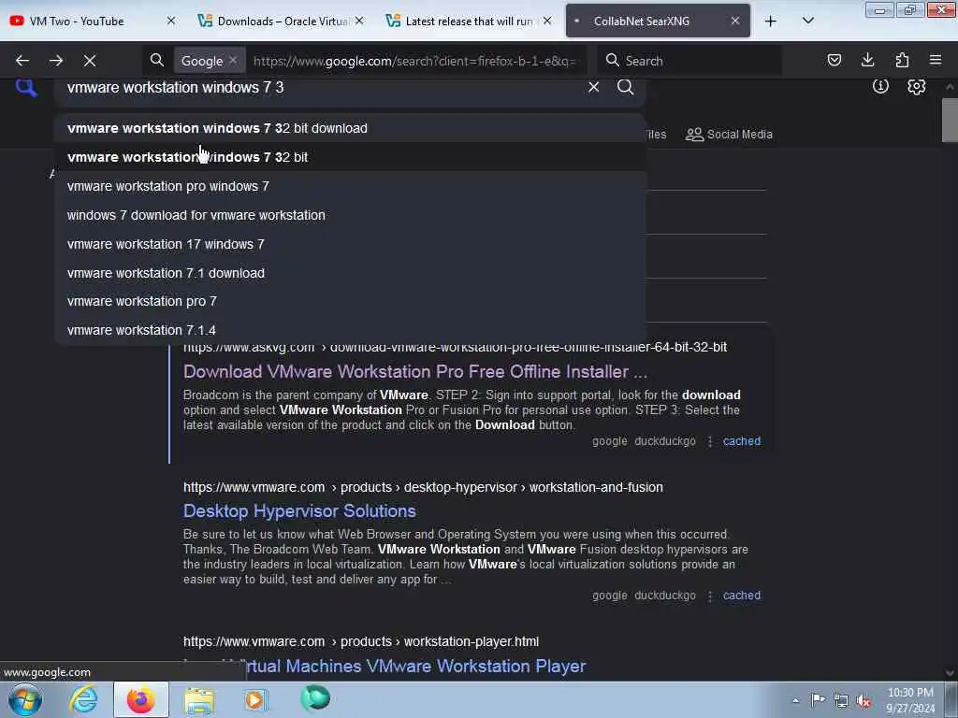Open Windows Explorer from the taskbar
The image size is (958, 718).
click(x=198, y=700)
